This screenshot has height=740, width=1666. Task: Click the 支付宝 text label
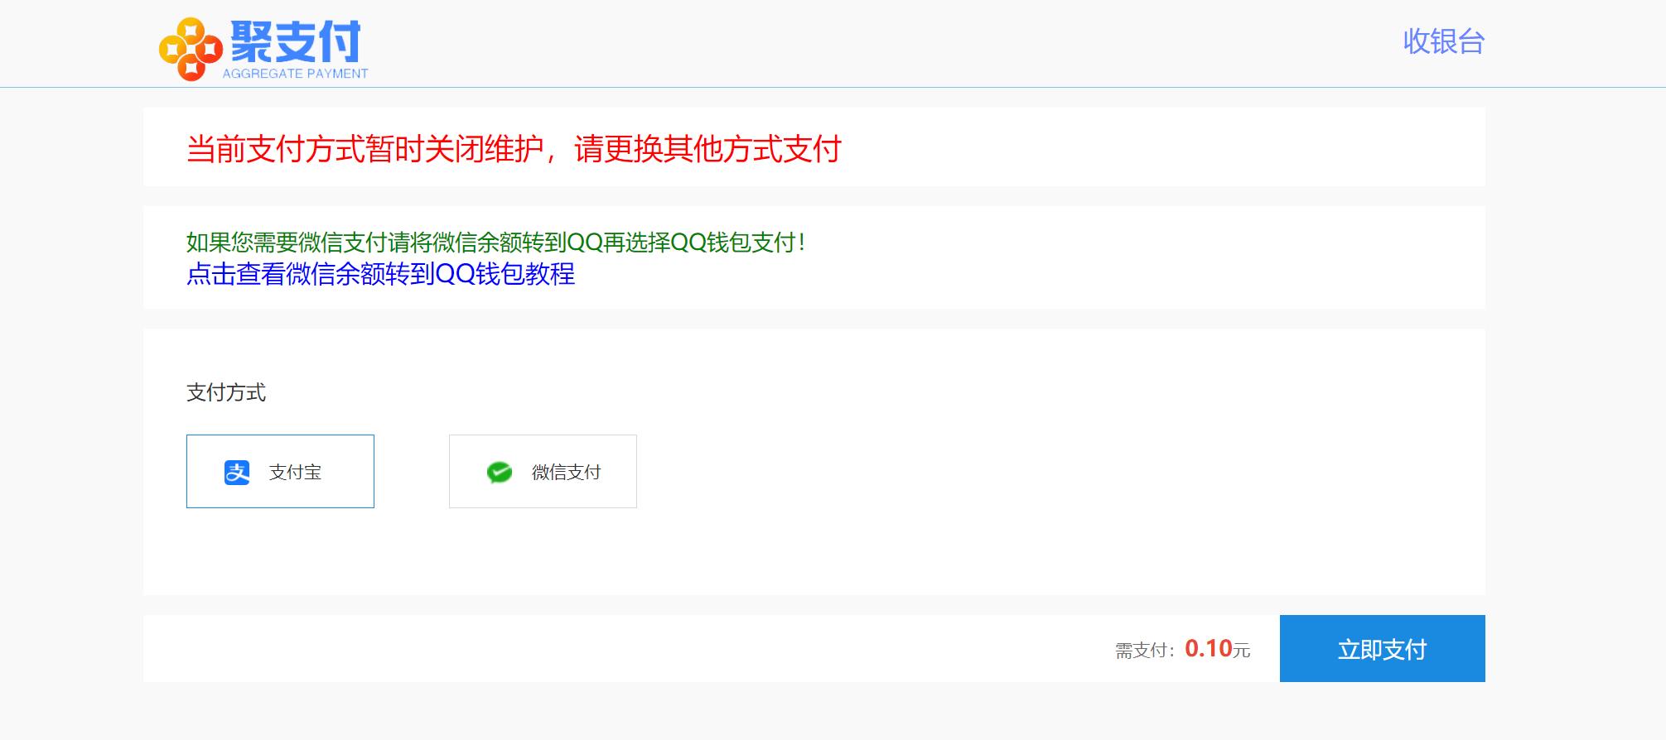295,473
